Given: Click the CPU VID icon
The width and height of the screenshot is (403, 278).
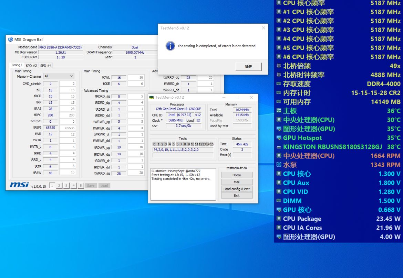Looking at the screenshot, I should point(279,191).
